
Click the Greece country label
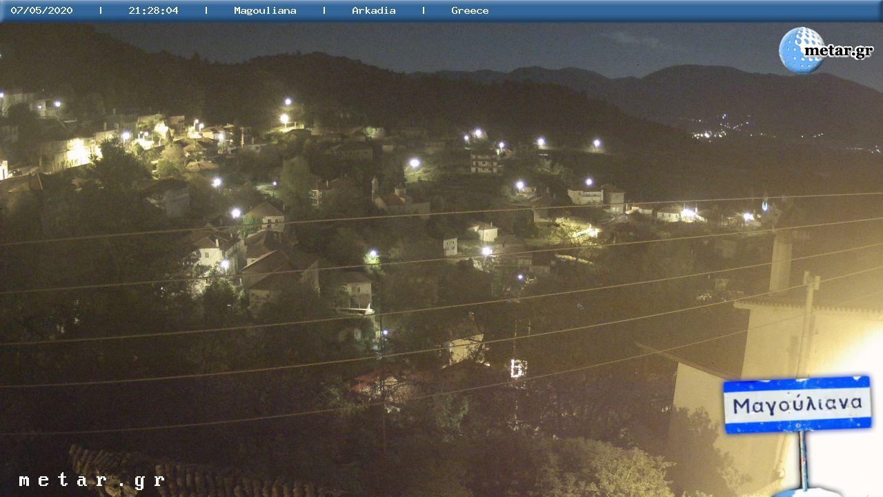click(x=470, y=10)
